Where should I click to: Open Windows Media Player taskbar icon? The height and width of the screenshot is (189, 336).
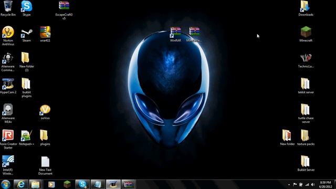[x=51, y=184]
